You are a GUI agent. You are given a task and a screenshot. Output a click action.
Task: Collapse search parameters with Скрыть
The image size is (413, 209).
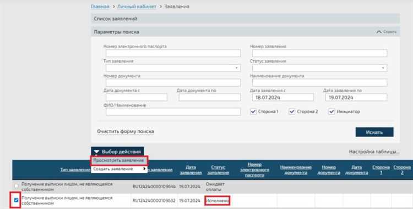[x=387, y=32]
